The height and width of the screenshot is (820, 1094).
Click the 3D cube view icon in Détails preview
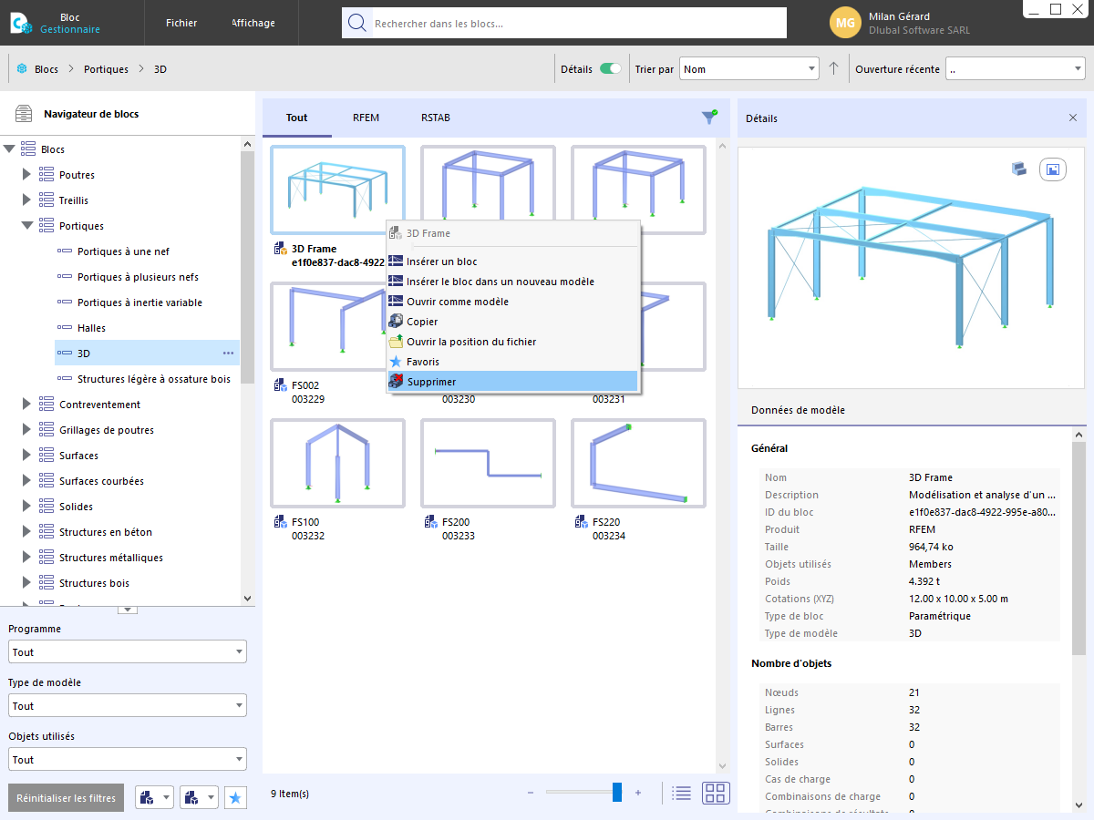(1019, 169)
